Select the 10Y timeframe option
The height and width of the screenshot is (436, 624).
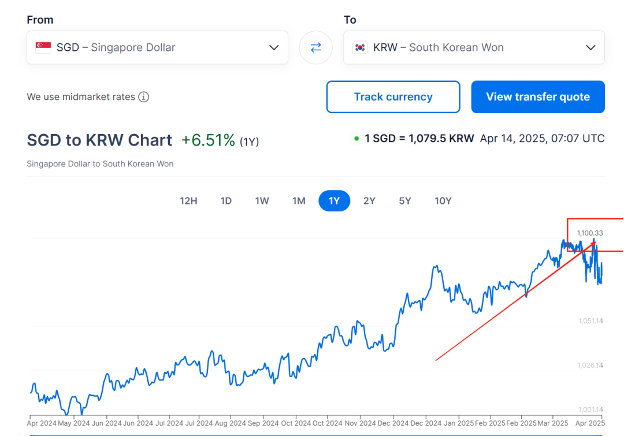[x=443, y=200]
